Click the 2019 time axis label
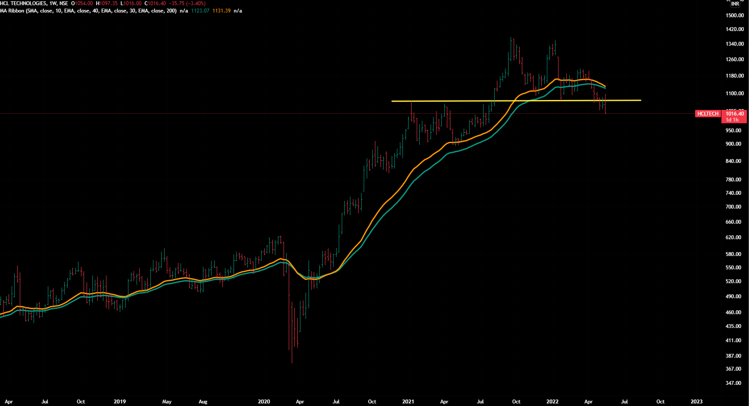Viewport: 749px width, 406px height. tap(120, 402)
